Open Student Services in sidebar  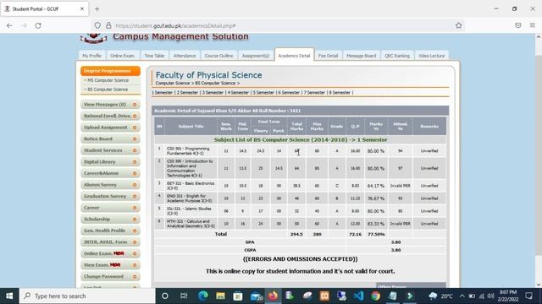(110, 150)
